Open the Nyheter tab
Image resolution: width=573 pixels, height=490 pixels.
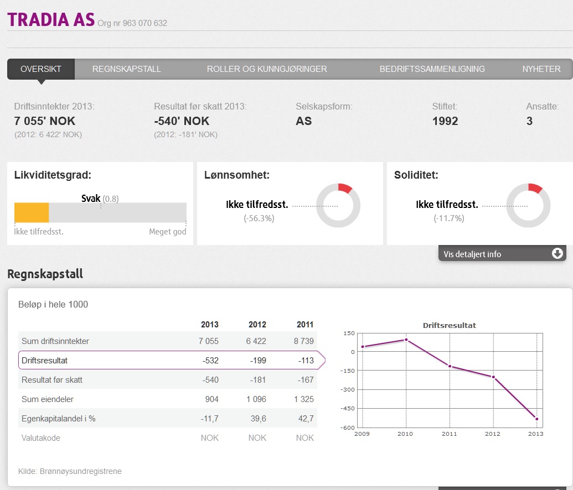pyautogui.click(x=541, y=69)
